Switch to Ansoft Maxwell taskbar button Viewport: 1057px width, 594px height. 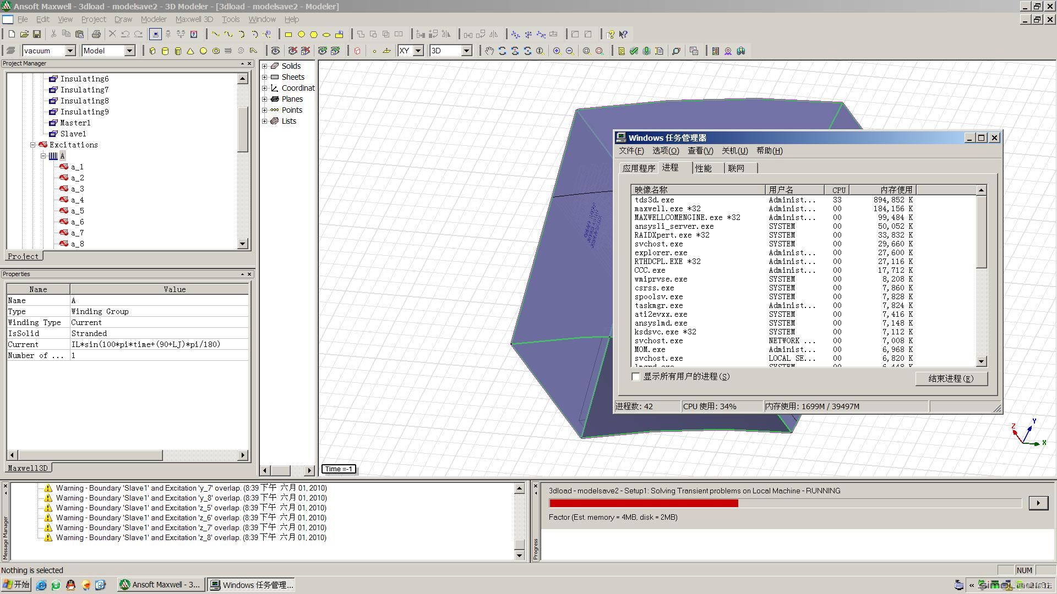[161, 585]
